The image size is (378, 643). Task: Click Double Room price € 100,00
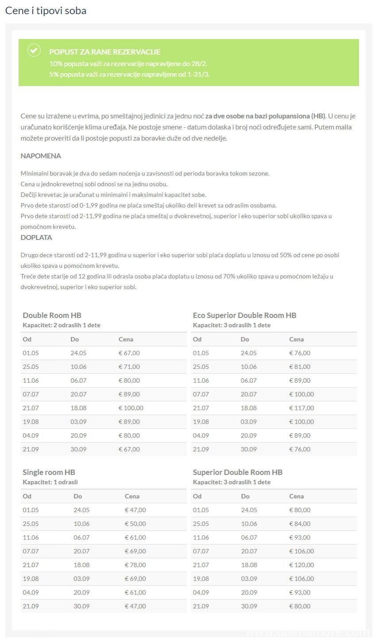(131, 408)
